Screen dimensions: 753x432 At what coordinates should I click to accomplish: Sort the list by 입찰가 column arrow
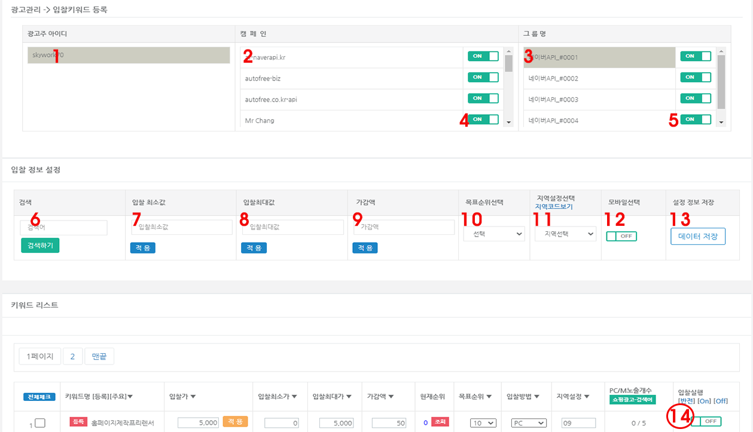pyautogui.click(x=193, y=396)
